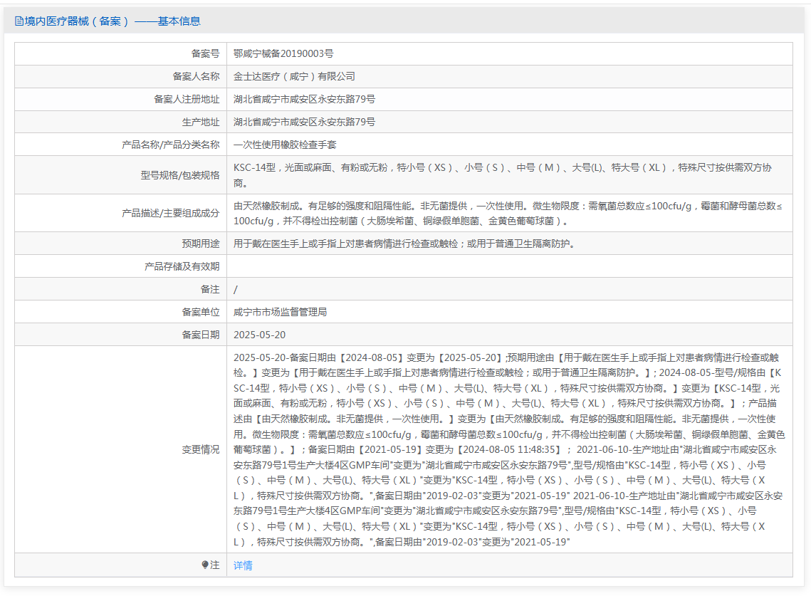
Task: Click the 产品名称/产品分类名称 label
Action: pyautogui.click(x=171, y=145)
